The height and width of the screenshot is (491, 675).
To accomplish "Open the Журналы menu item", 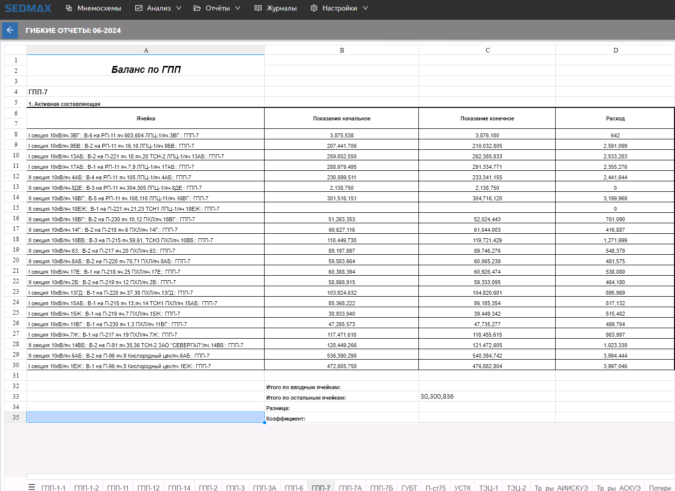I will [x=282, y=8].
